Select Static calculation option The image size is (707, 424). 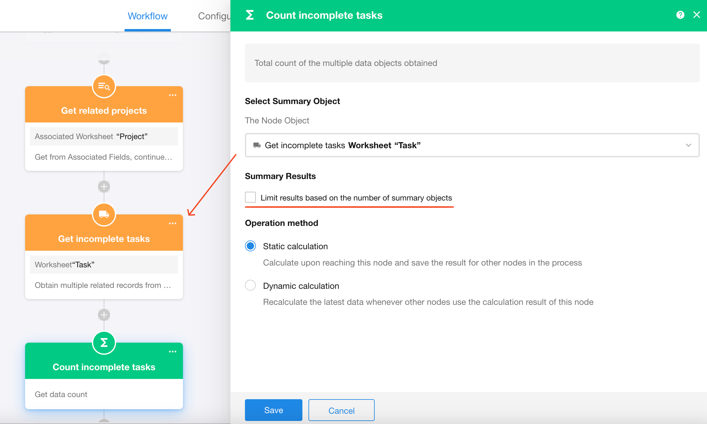click(x=250, y=246)
